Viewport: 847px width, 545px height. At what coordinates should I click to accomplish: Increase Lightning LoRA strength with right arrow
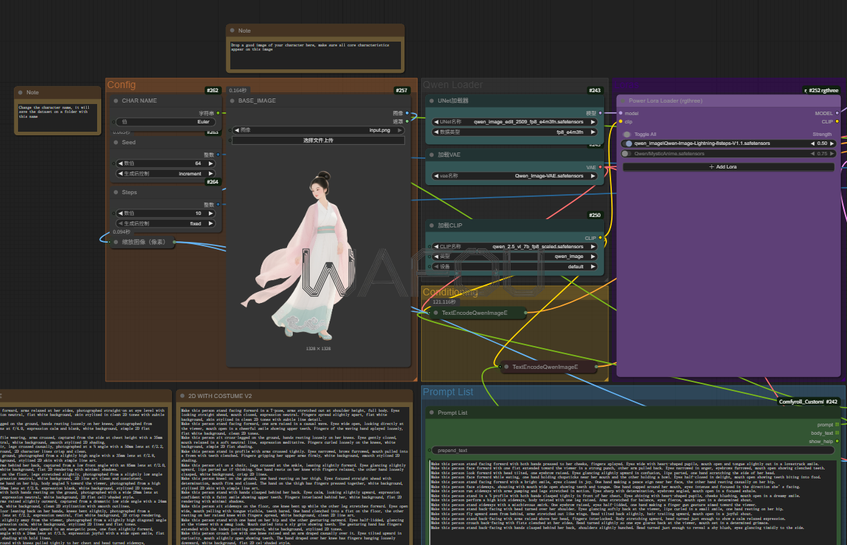click(x=832, y=144)
